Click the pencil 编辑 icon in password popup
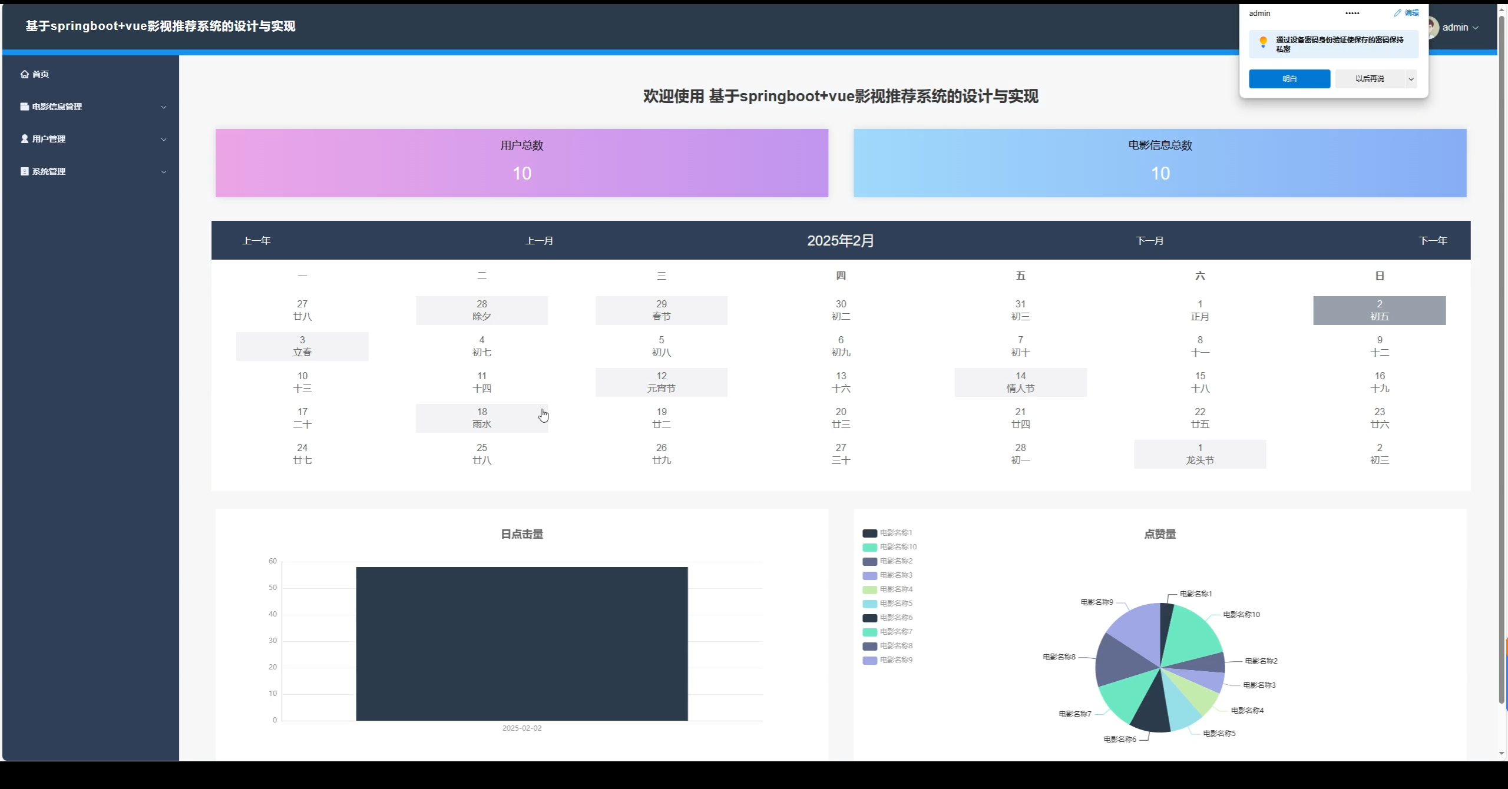The width and height of the screenshot is (1508, 789). click(1397, 13)
